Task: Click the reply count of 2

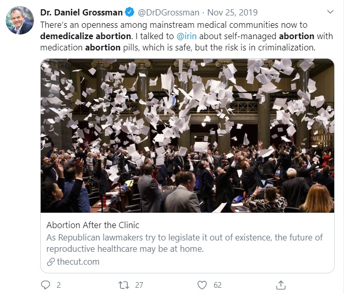Action: pos(59,284)
